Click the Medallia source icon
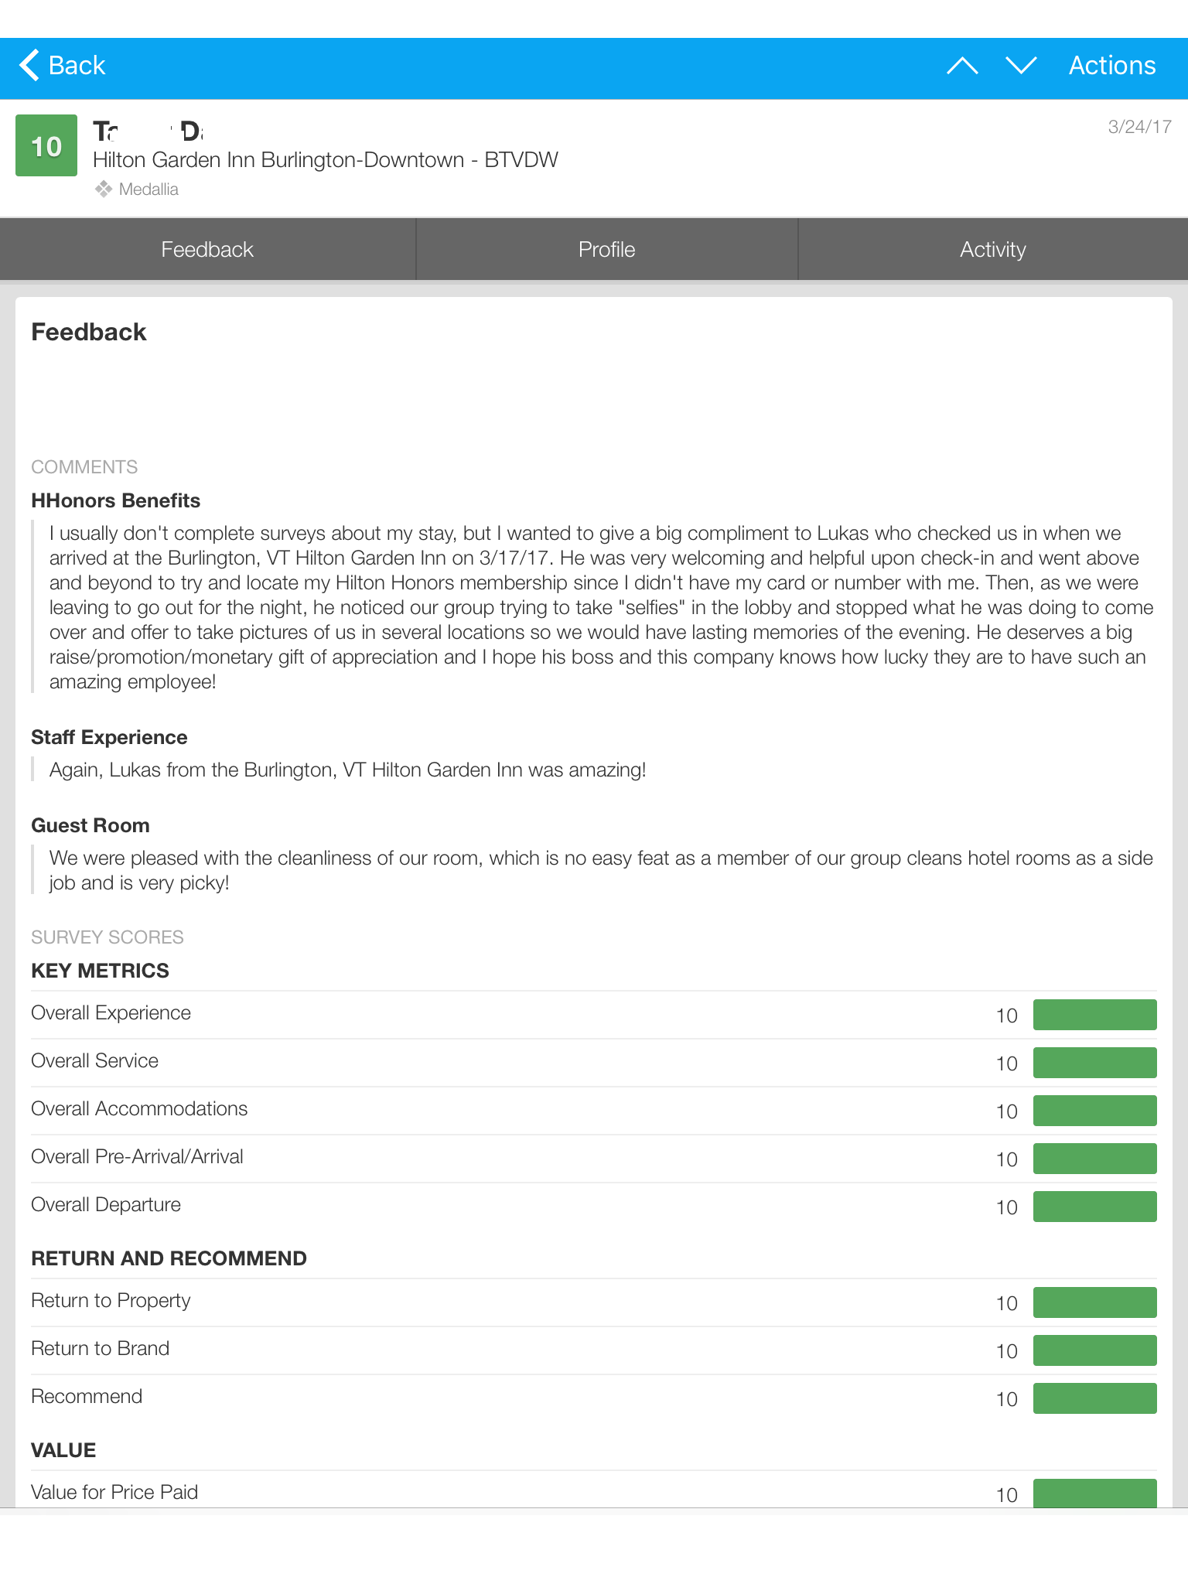 point(104,189)
